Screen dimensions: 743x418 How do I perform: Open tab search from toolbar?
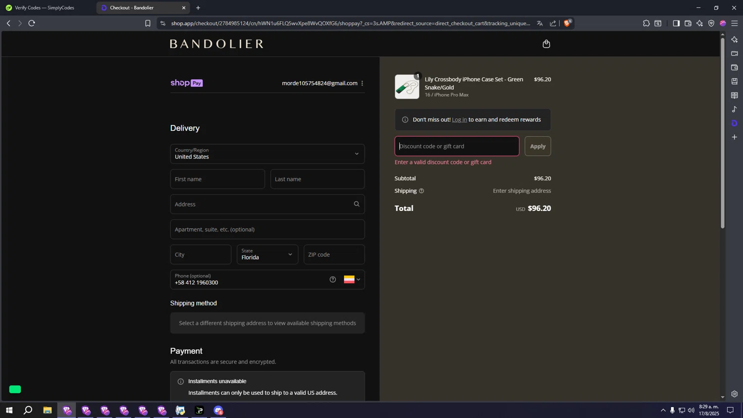tap(658, 23)
